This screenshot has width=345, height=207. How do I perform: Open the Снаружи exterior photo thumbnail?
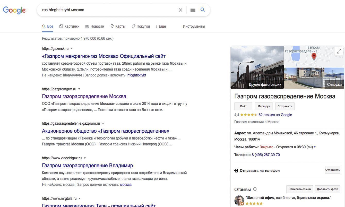(314, 78)
